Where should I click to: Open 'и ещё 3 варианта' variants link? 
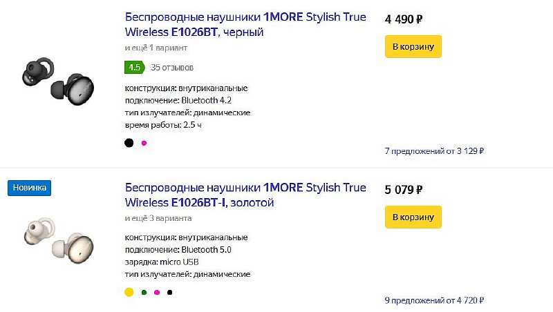[158, 218]
